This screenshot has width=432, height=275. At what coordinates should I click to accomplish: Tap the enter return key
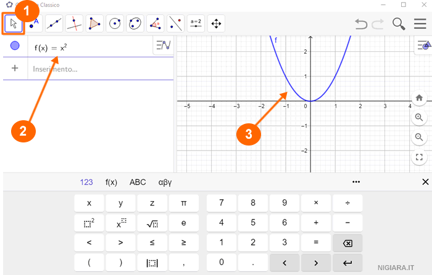tap(347, 263)
